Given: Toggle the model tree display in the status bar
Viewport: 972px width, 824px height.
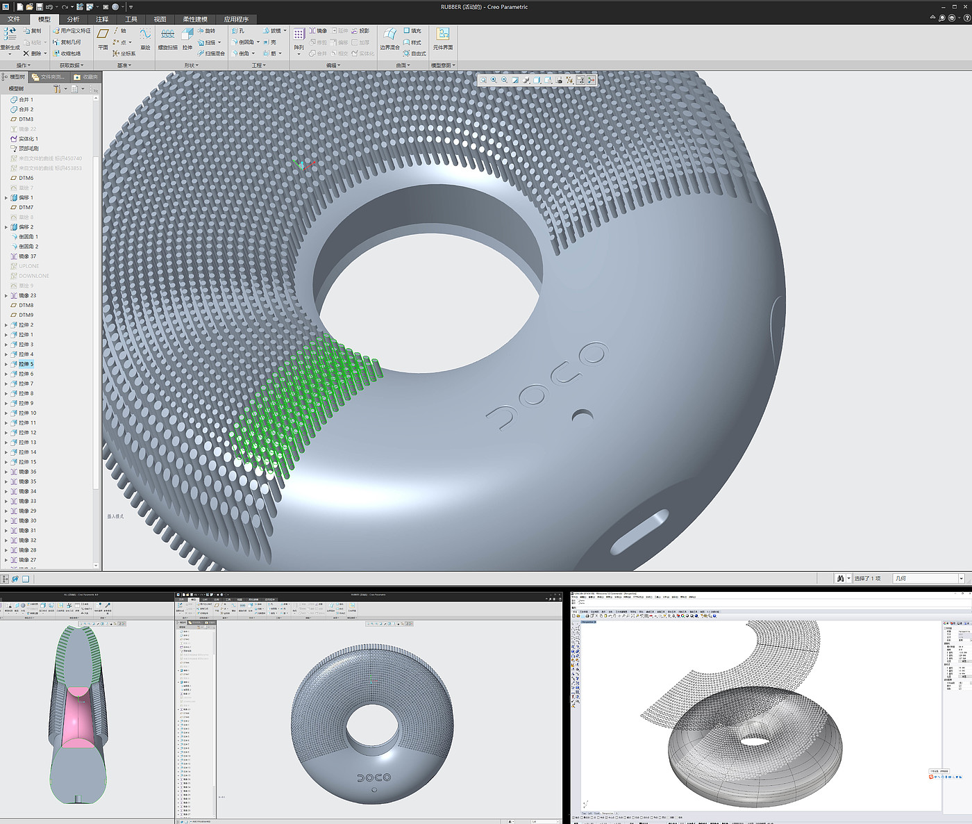Looking at the screenshot, I should point(6,579).
